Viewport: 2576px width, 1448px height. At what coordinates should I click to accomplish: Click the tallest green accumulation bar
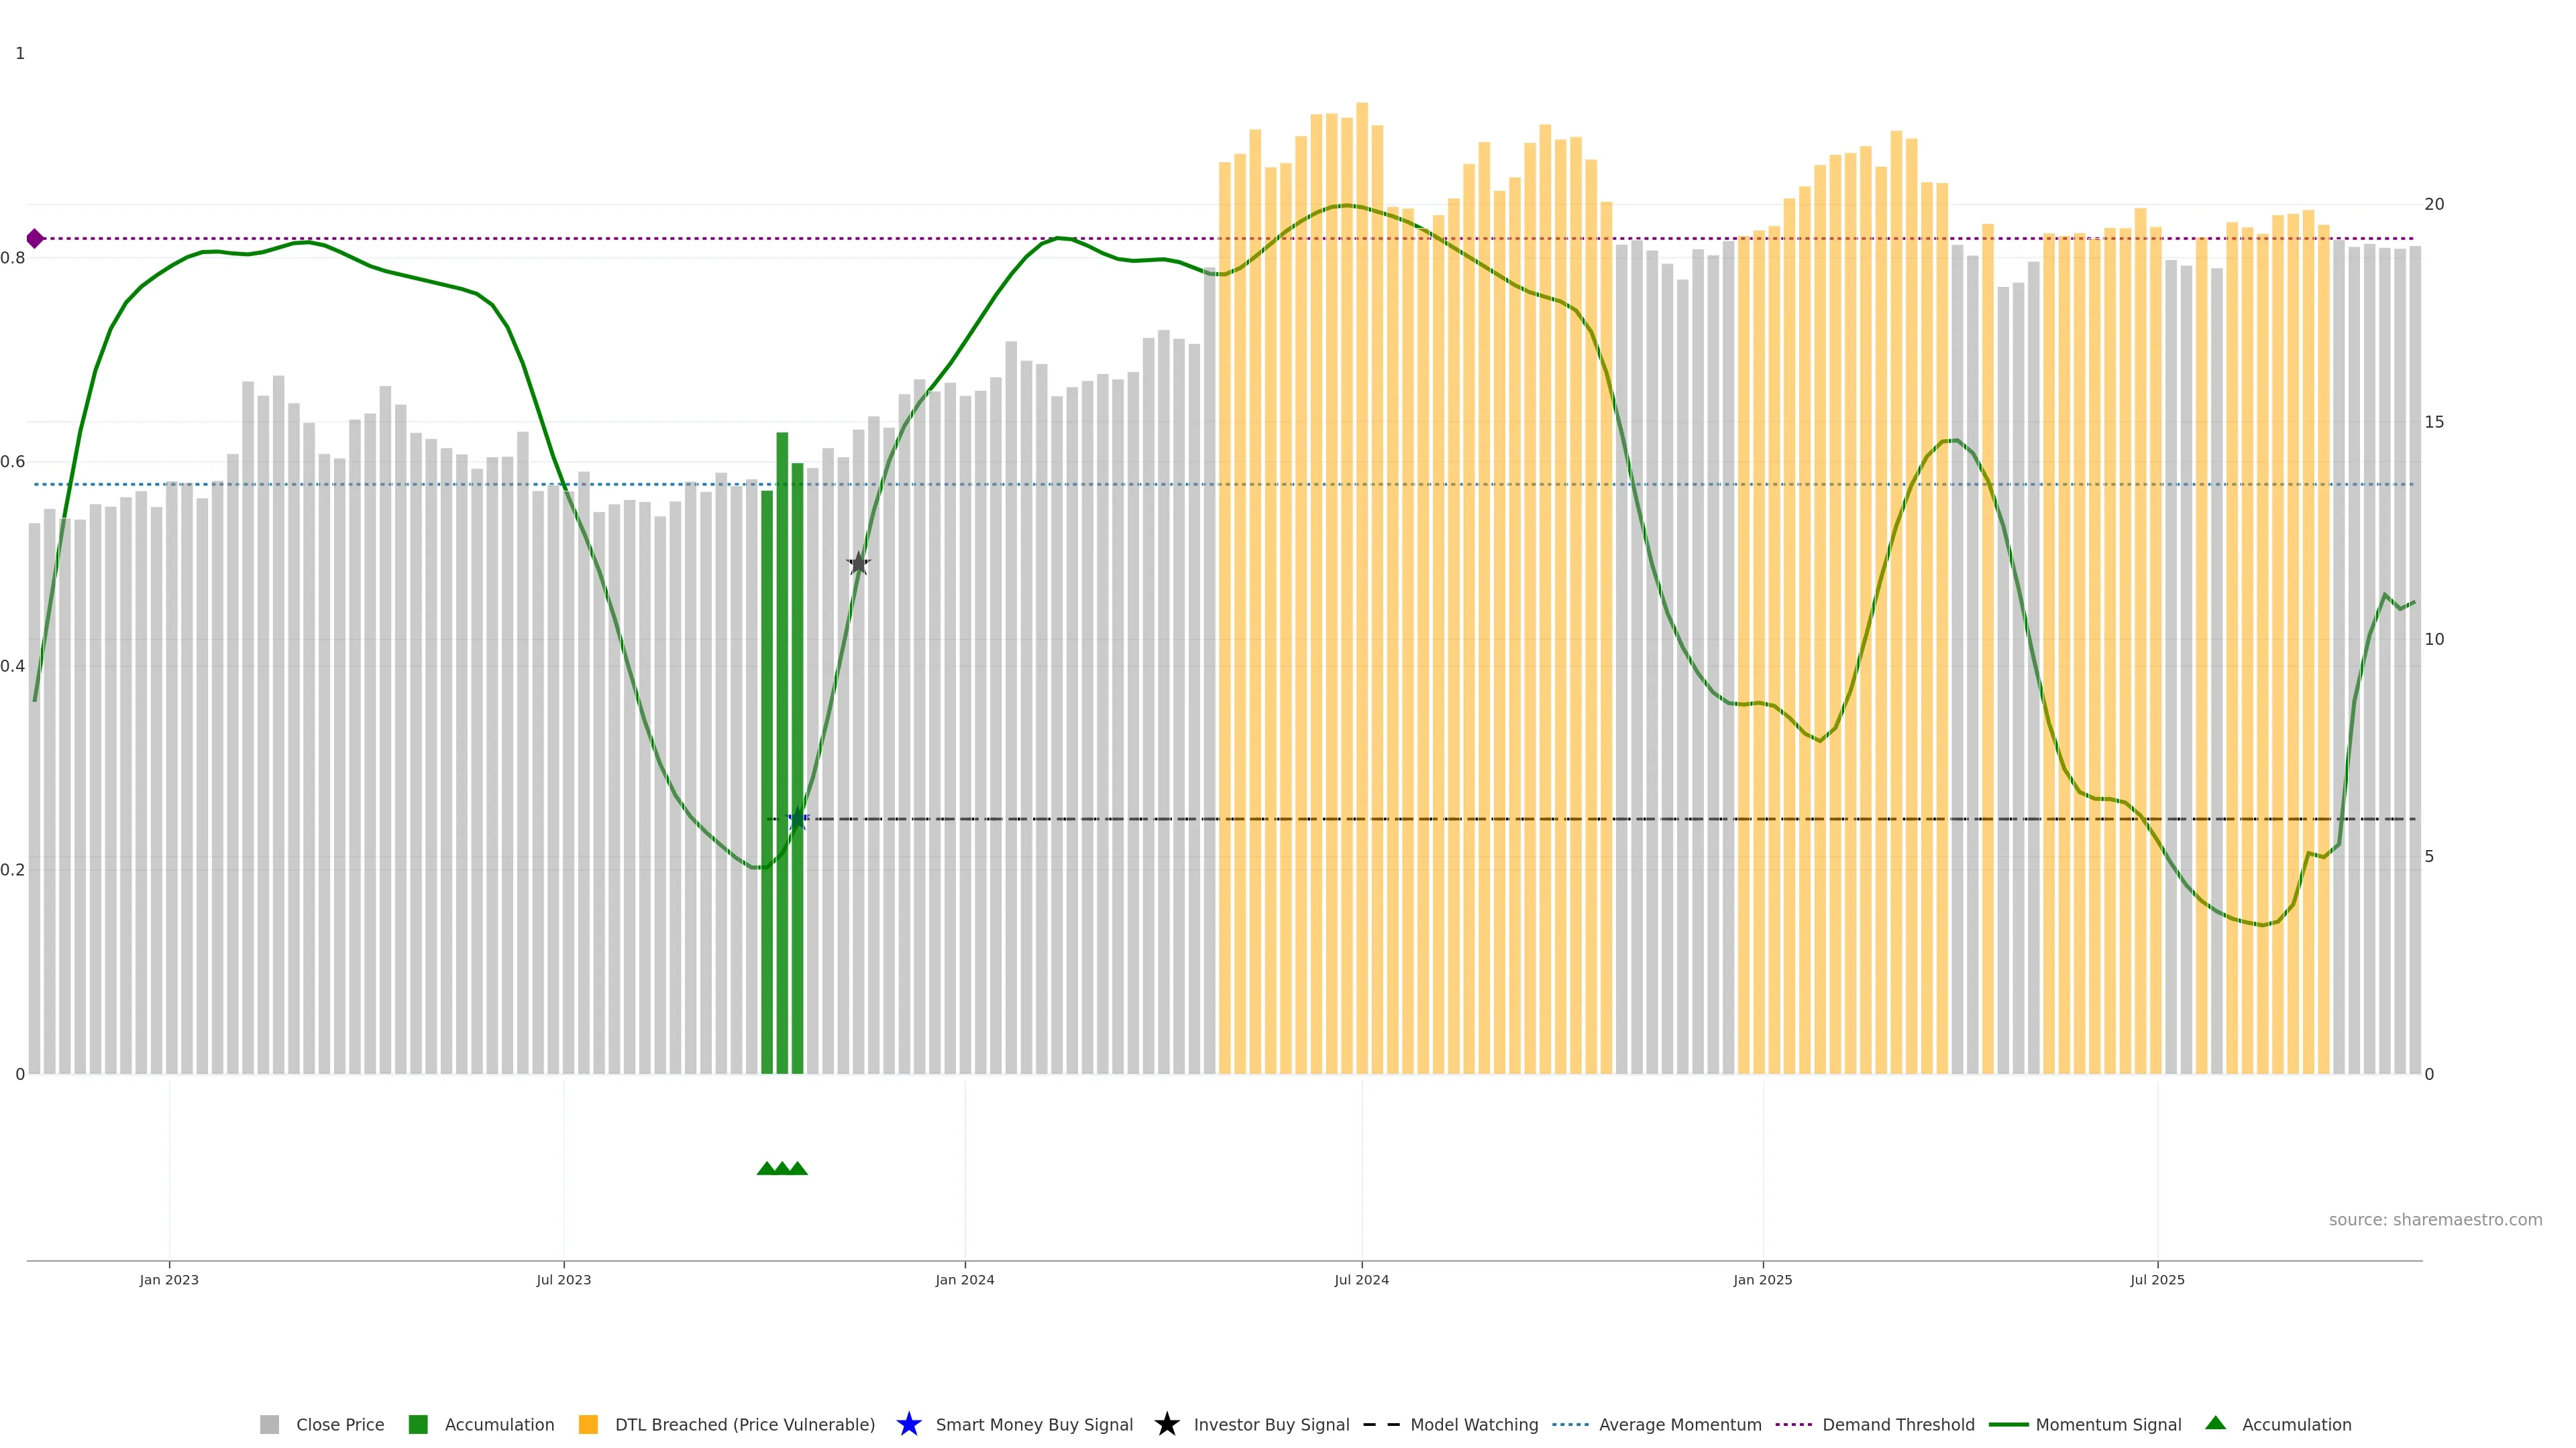point(782,749)
